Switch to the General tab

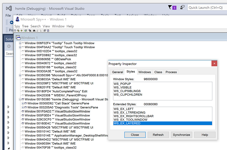click(117, 72)
